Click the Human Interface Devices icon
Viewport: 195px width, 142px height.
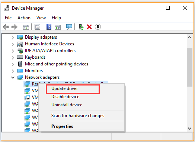coord(20,44)
